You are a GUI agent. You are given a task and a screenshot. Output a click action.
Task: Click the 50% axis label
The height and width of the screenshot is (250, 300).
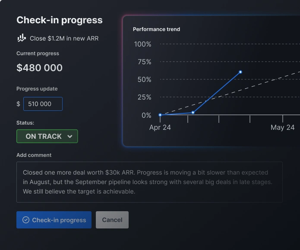pyautogui.click(x=144, y=79)
